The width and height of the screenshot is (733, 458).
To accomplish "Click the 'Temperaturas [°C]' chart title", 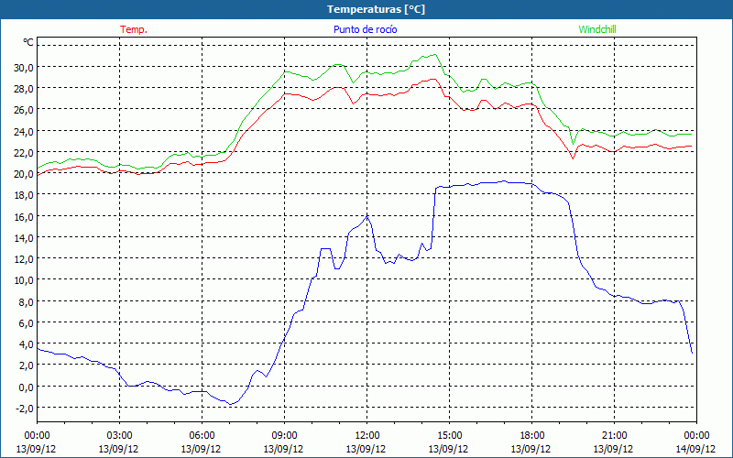I will tap(376, 9).
